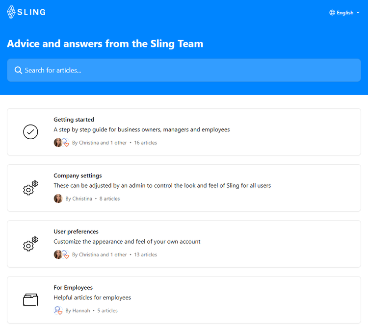Open the English language dropdown
The image size is (368, 326).
(x=344, y=13)
